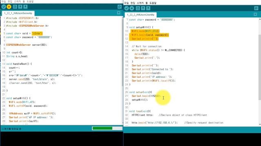Click 'ESP8266WebServer server(80);' line
Viewport: 261px width, 146px height.
[27, 45]
